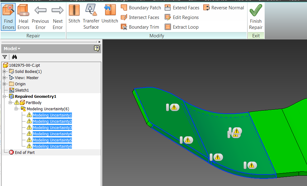Collapse the Modeling Uncertainty group
This screenshot has height=186, width=307.
click(16, 109)
